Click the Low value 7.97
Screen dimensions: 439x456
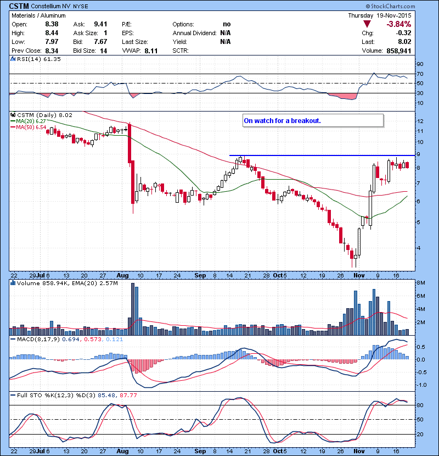tap(52, 42)
